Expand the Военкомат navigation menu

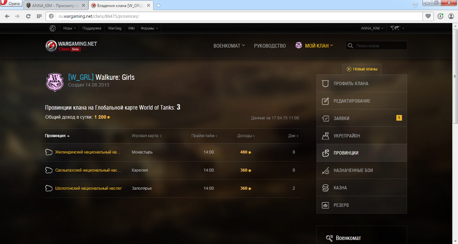[x=229, y=46]
